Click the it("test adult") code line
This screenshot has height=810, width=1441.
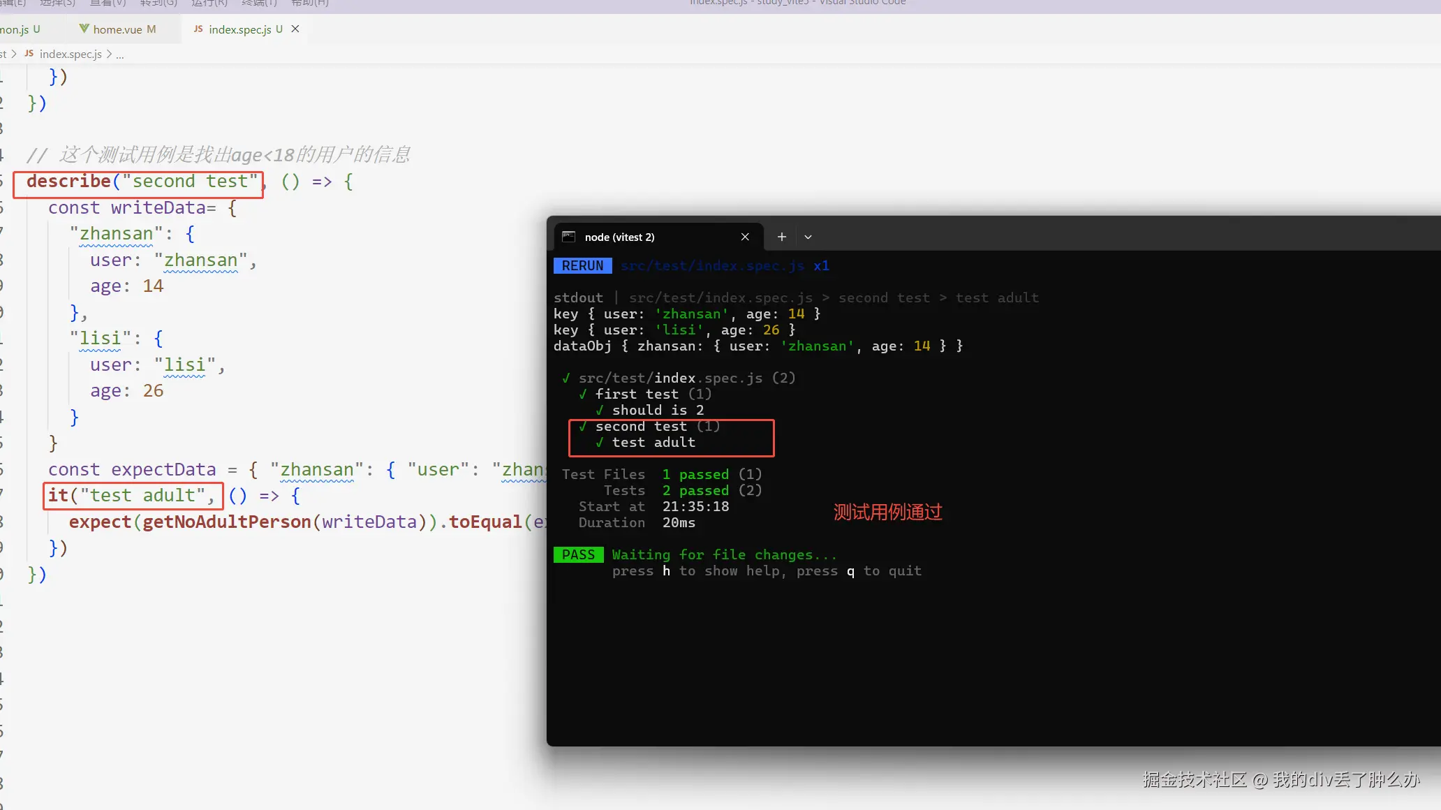(x=132, y=496)
